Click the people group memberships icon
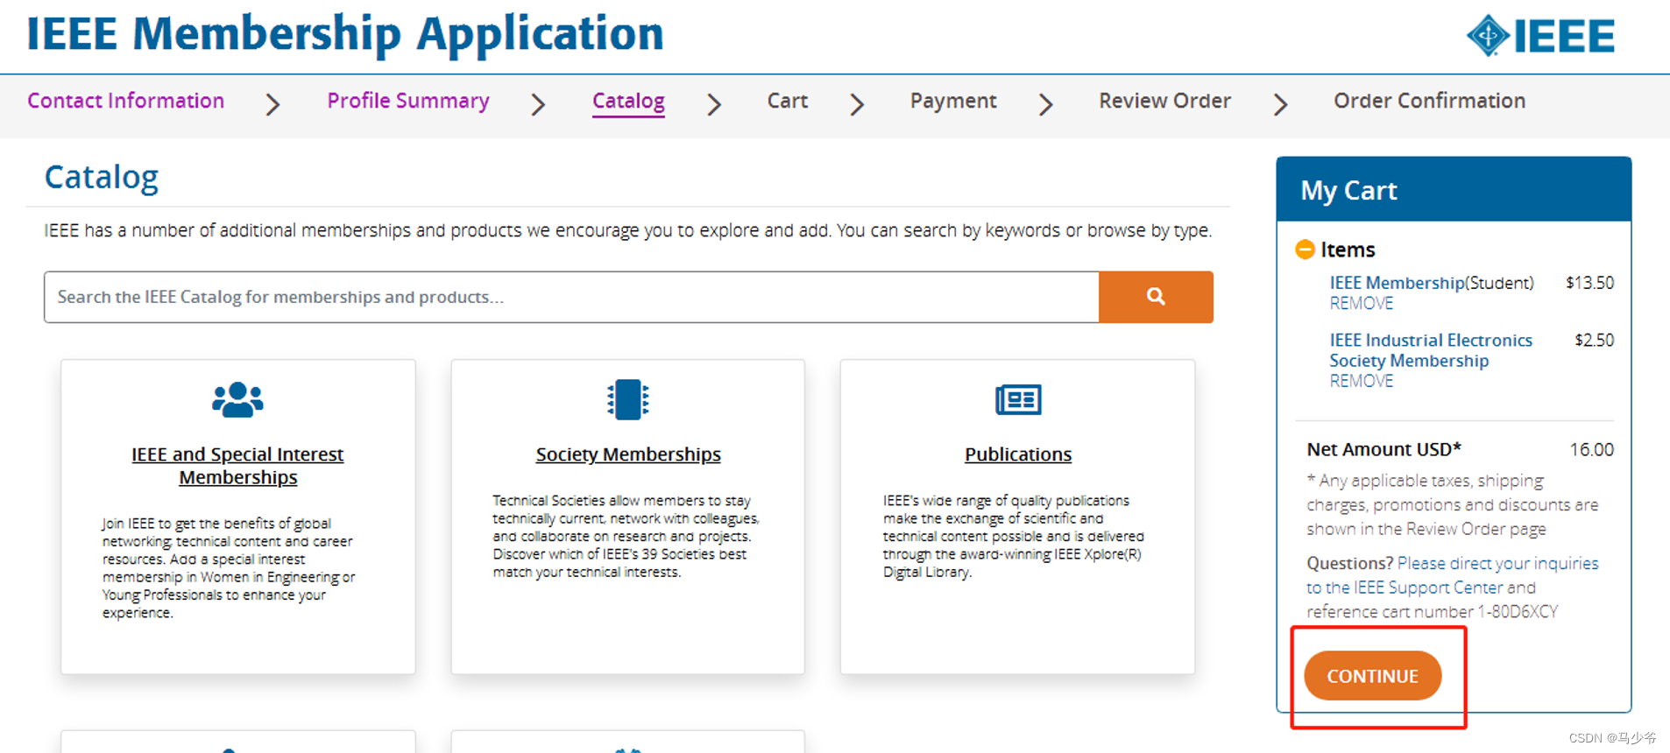The height and width of the screenshot is (753, 1670). tap(237, 400)
